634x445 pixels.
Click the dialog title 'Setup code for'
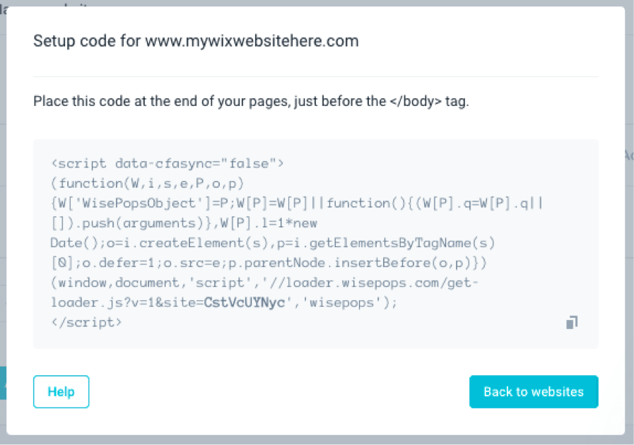87,41
